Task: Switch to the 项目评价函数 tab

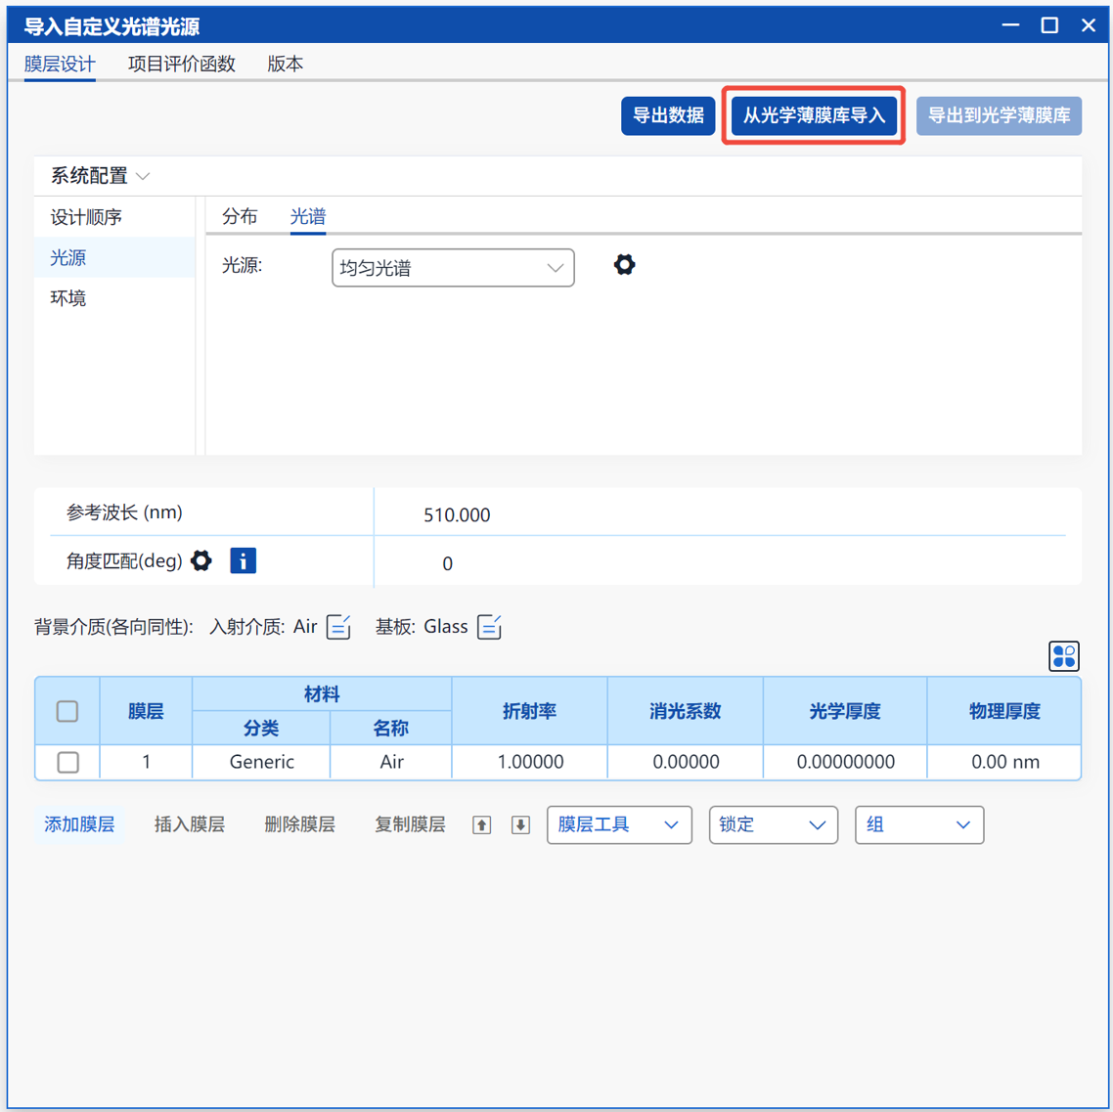Action: 182,64
